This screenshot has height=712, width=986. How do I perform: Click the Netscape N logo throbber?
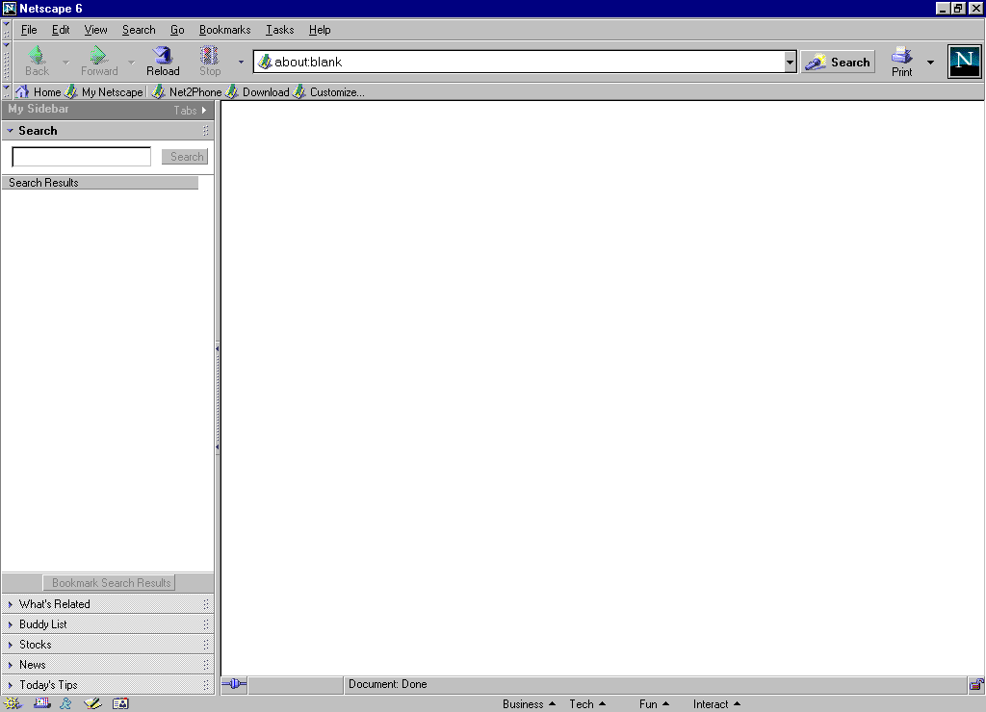click(x=964, y=62)
